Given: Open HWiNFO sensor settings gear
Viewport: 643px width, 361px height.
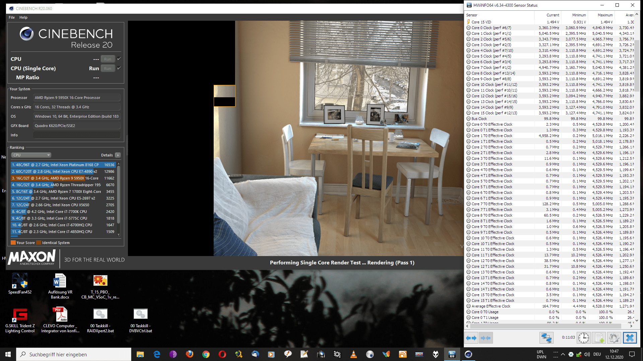Looking at the screenshot, I should (614, 338).
